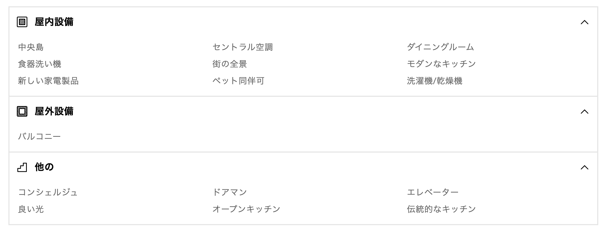Click the 洗濯機/乾燥機 amenity
This screenshot has height=232, width=603.
(434, 81)
